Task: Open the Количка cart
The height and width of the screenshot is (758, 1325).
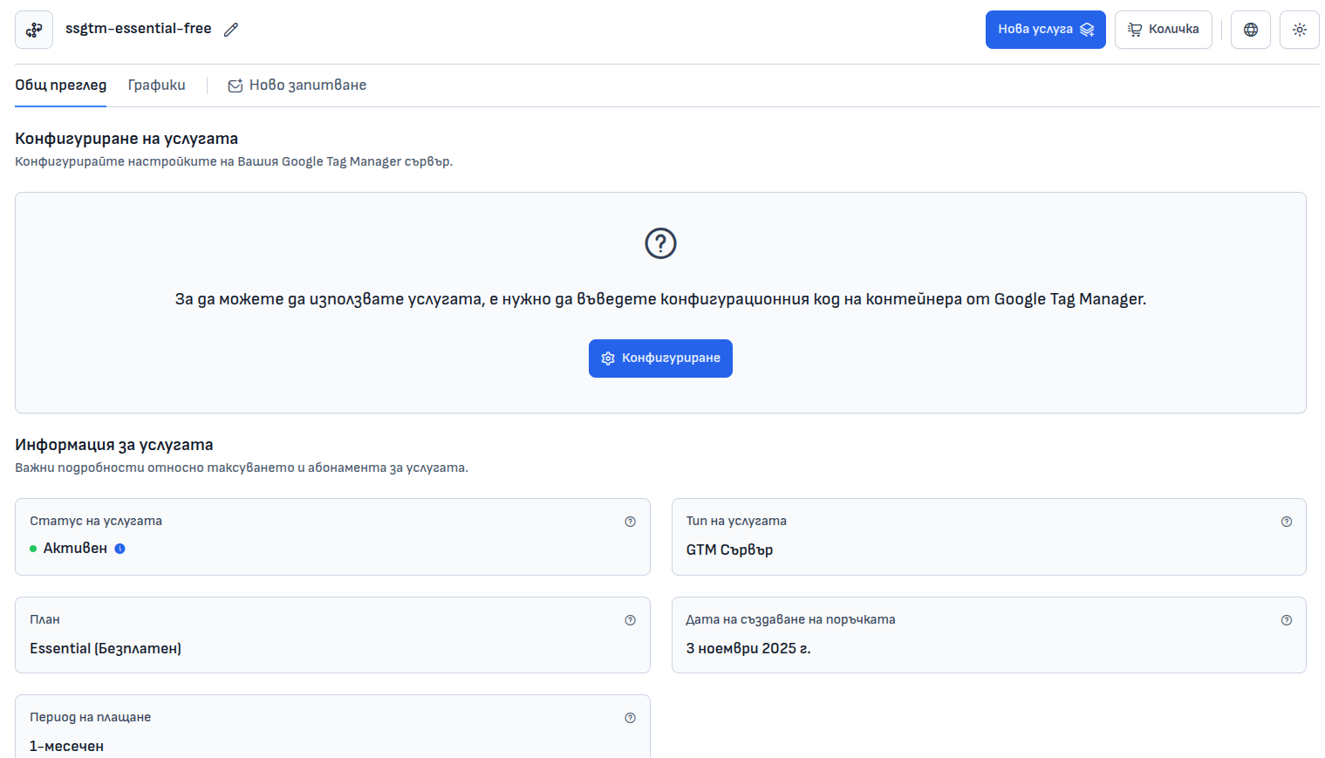Action: pyautogui.click(x=1163, y=30)
